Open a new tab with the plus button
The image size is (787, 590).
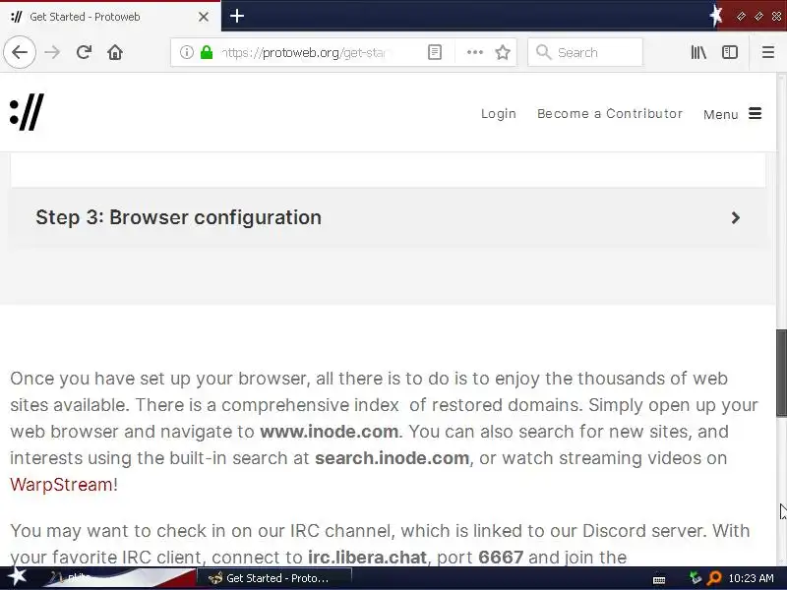(237, 16)
